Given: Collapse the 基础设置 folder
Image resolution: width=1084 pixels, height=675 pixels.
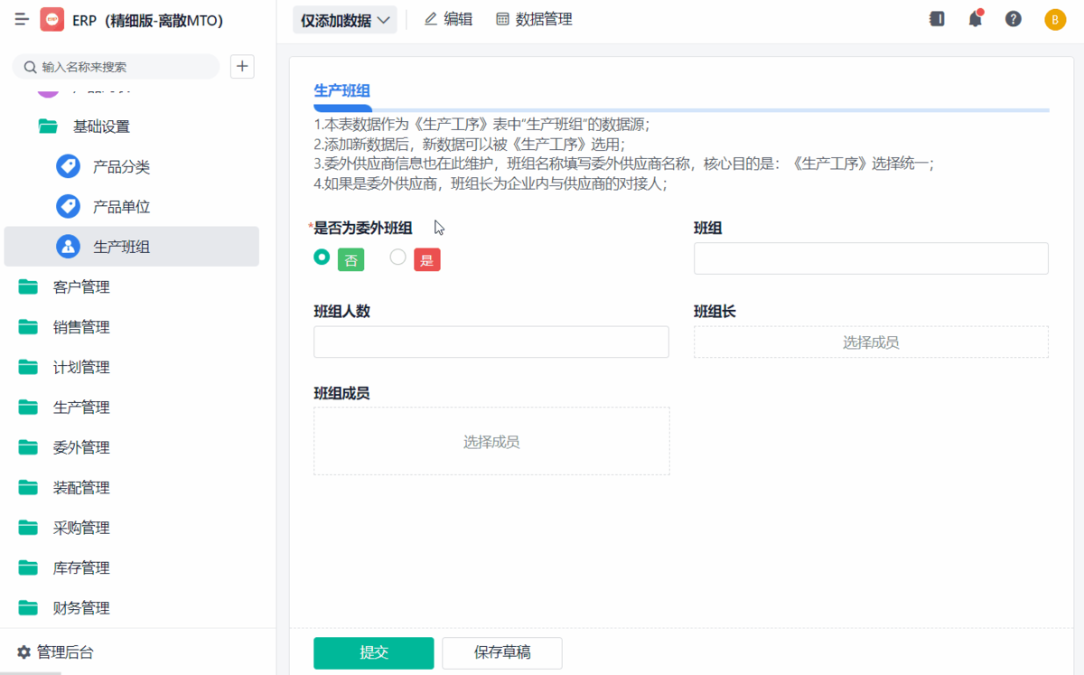Looking at the screenshot, I should coord(100,127).
